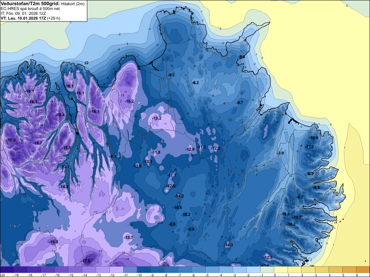Viewport: 370px width, 277px height.
Task: Click legend swatch between 0 and 1
Action: [x=281, y=270]
